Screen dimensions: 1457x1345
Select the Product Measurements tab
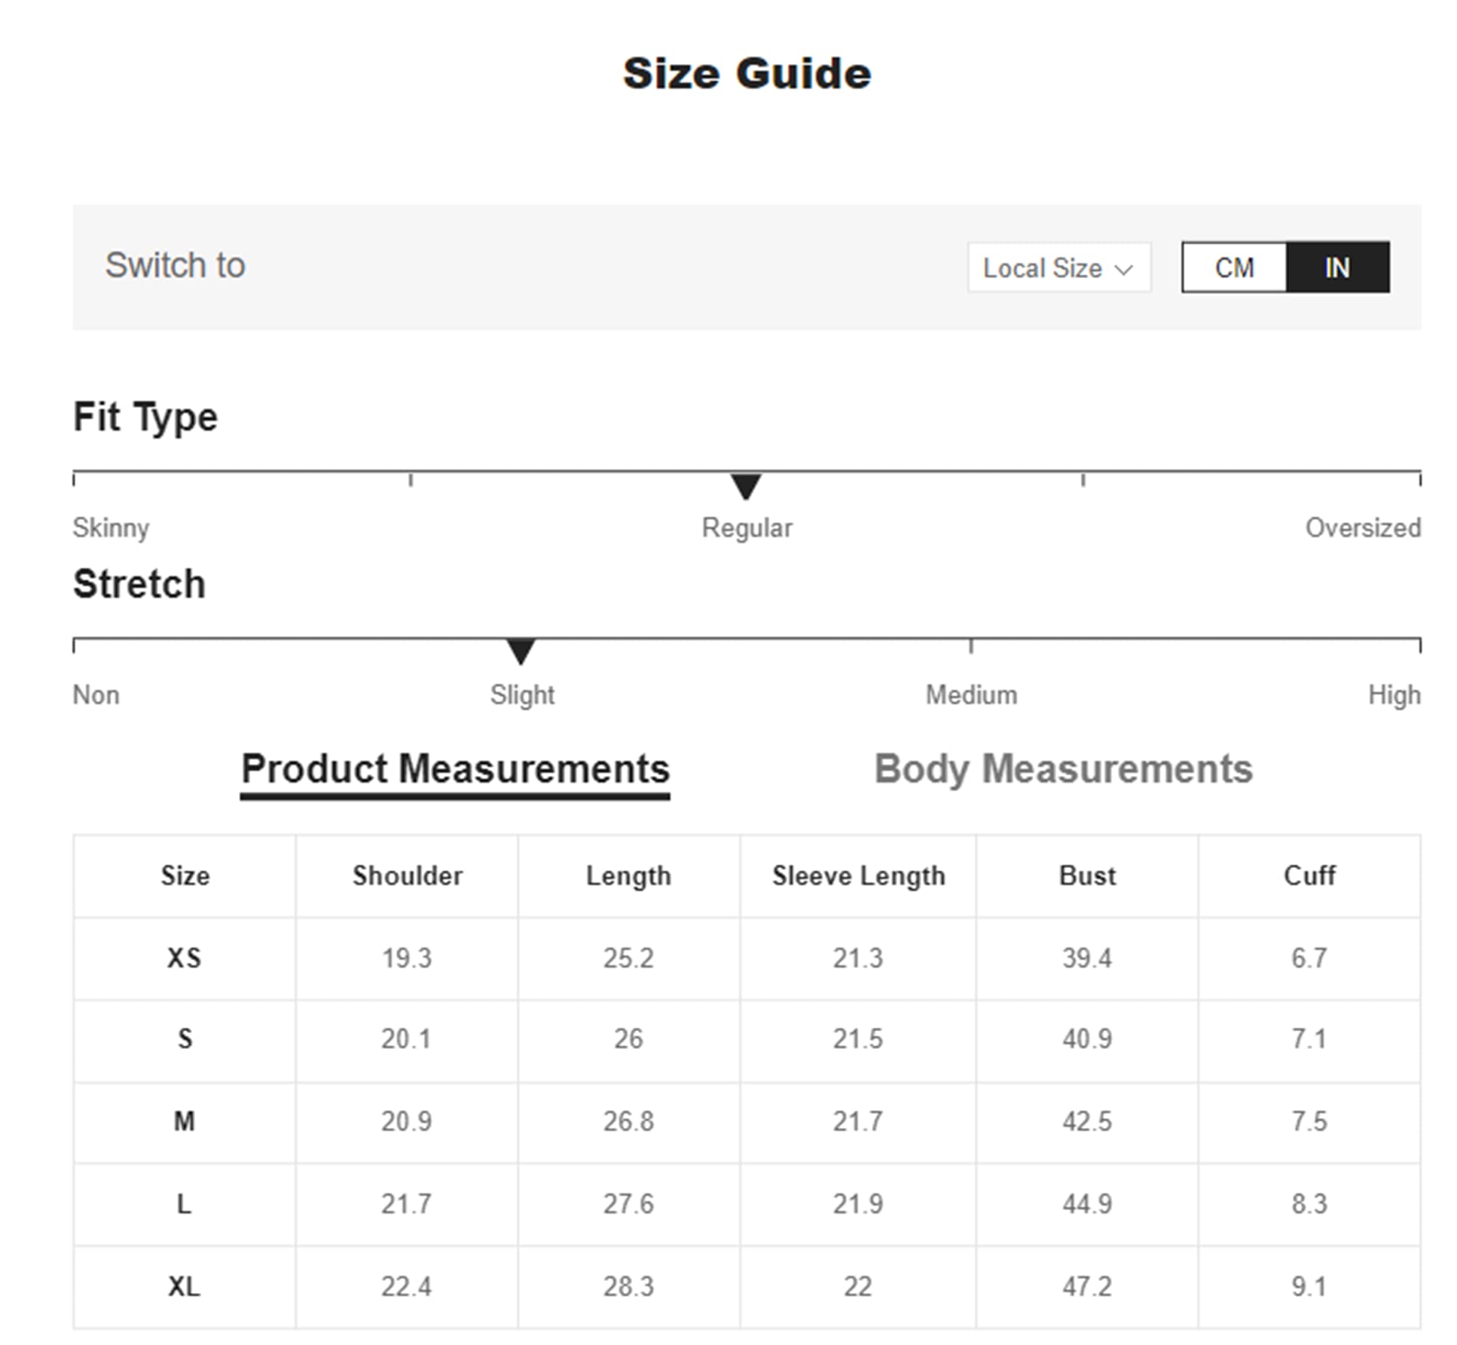[455, 769]
